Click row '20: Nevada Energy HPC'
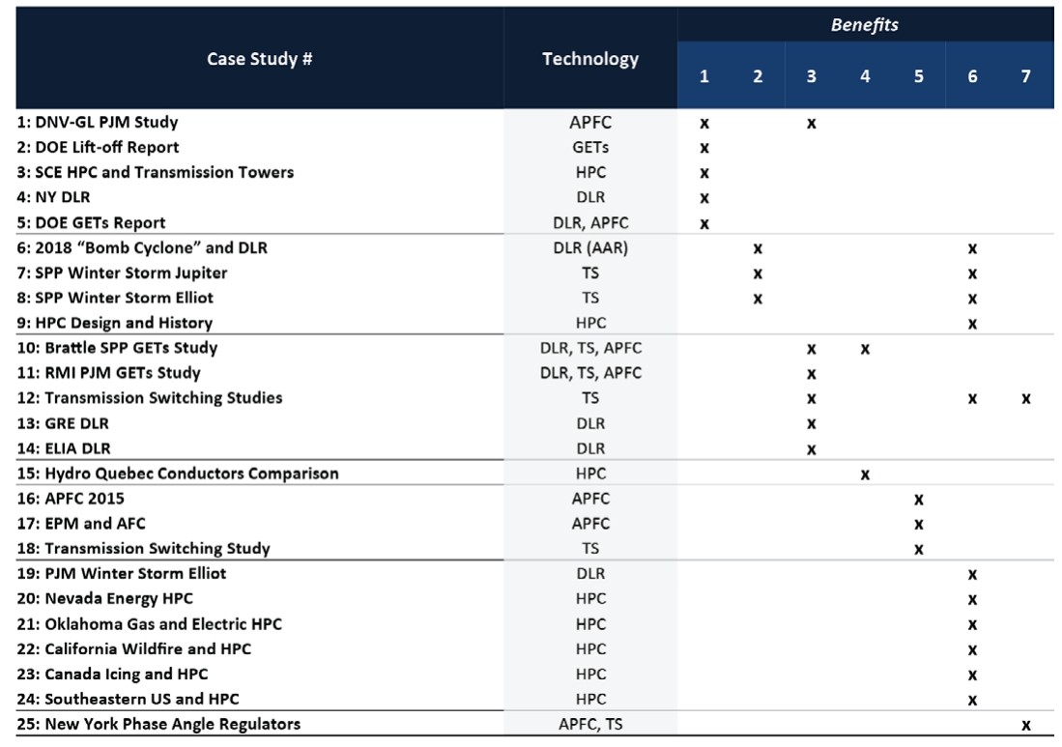Viewport: 1062px width, 747px height. pyautogui.click(x=535, y=599)
